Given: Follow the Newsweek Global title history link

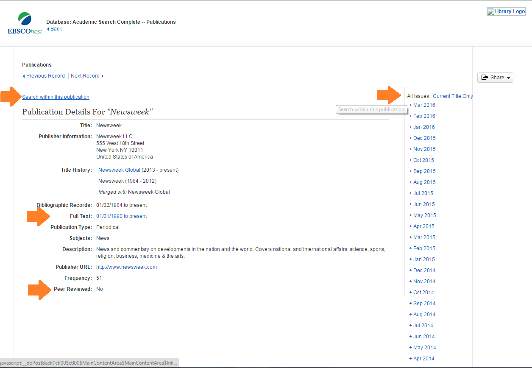Looking at the screenshot, I should (x=119, y=169).
